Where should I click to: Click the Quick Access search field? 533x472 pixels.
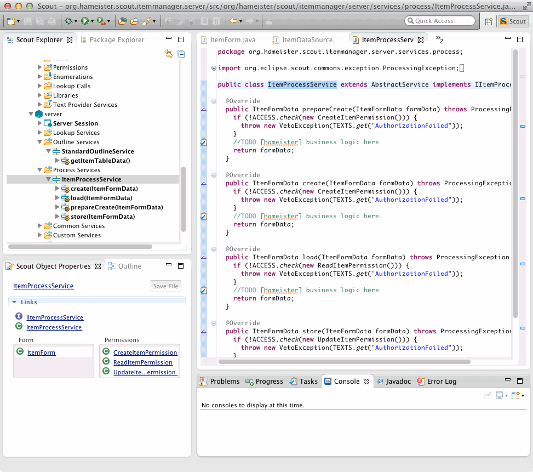pos(440,21)
